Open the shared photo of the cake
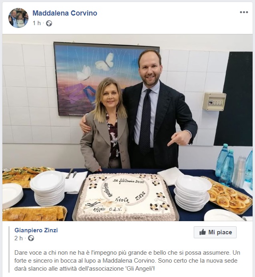This screenshot has height=277, width=255. (x=127, y=128)
